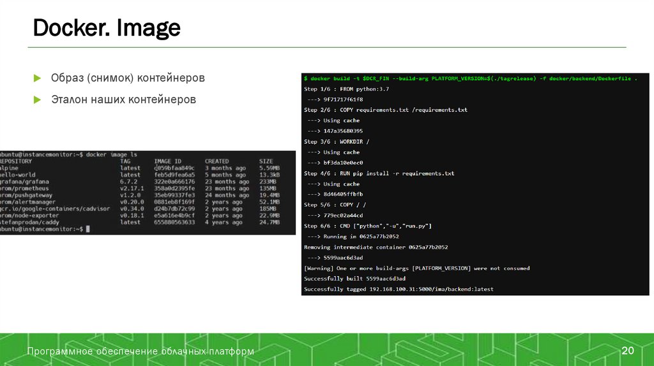654x366 pixels.
Task: Click image ID '655880563633'
Action: [174, 223]
